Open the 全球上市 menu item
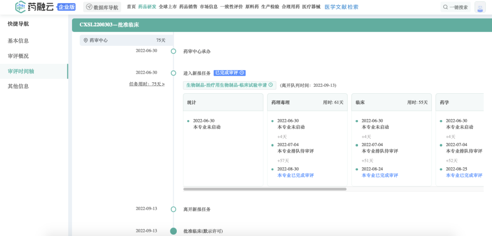Viewport: 492px width, 236px height. [x=168, y=7]
